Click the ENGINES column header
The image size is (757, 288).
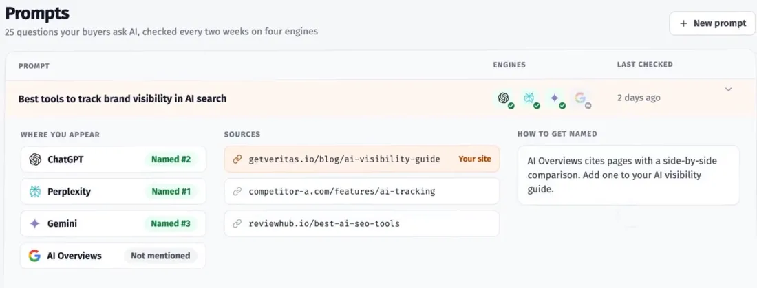[509, 65]
